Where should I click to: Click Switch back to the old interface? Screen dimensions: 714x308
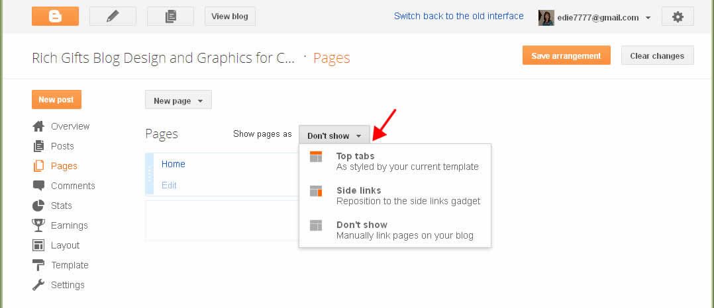click(x=458, y=16)
